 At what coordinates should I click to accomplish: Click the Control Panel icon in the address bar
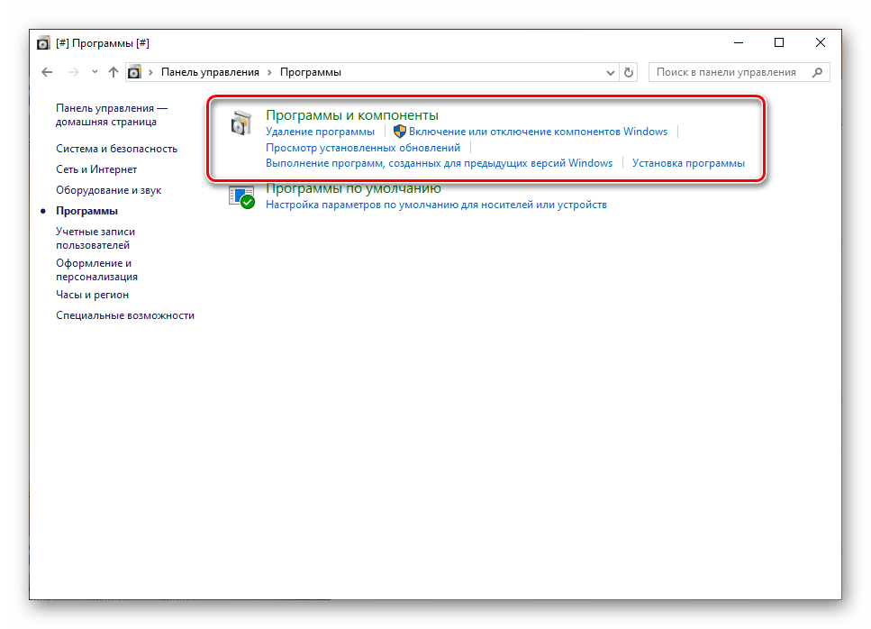pyautogui.click(x=135, y=72)
